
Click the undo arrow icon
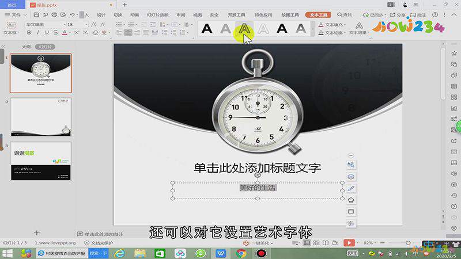point(72,14)
